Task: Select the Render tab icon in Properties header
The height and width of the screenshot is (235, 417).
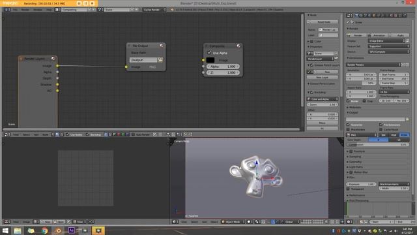Action: [x=356, y=16]
